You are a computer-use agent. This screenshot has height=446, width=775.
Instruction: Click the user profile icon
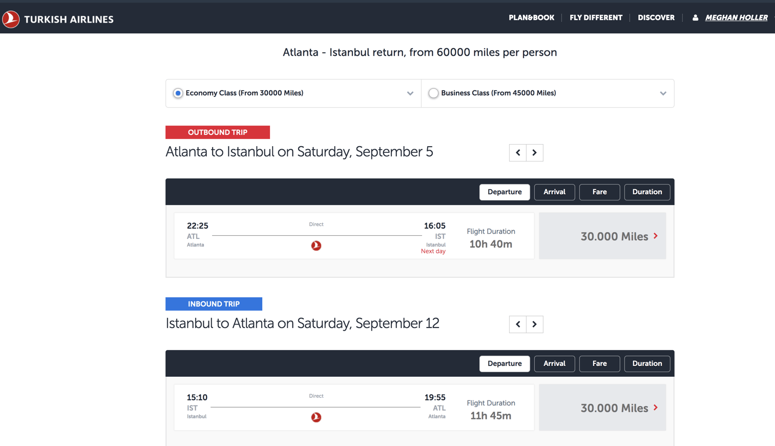coord(695,18)
